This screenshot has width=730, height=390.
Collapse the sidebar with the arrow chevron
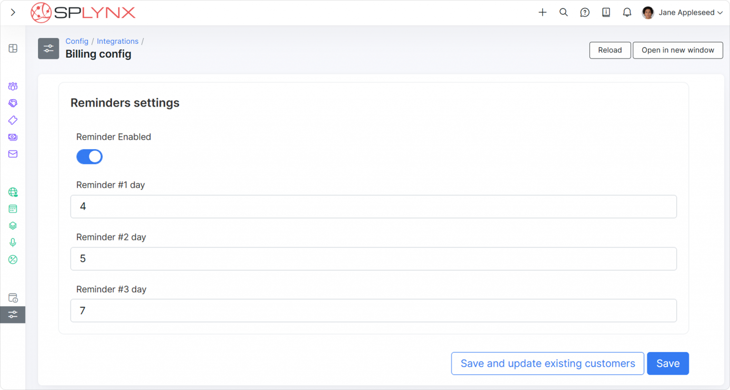tap(12, 12)
